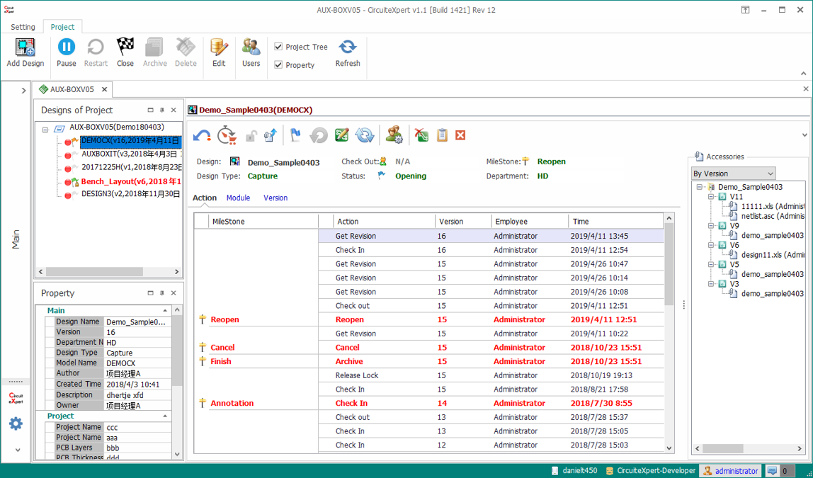Click the paperclip upload attachment icon

(x=270, y=135)
